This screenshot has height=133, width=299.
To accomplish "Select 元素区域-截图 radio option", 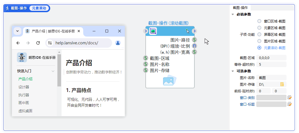I will pyautogui.click(x=259, y=28).
